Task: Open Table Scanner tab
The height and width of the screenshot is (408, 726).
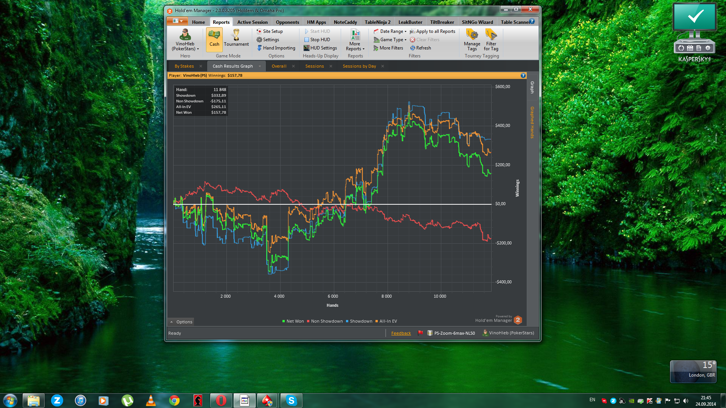Action: (515, 22)
